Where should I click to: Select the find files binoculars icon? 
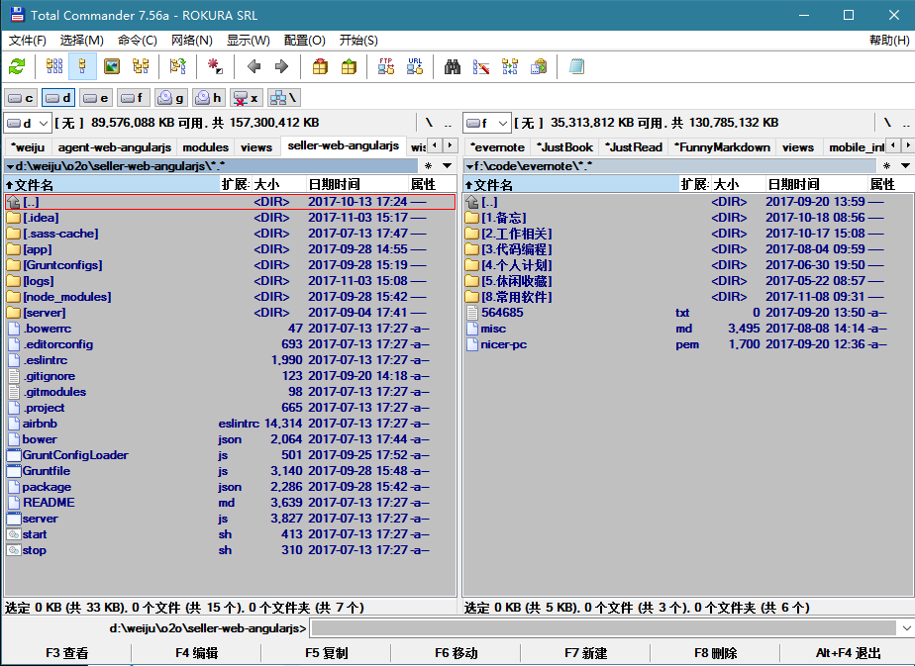click(451, 66)
